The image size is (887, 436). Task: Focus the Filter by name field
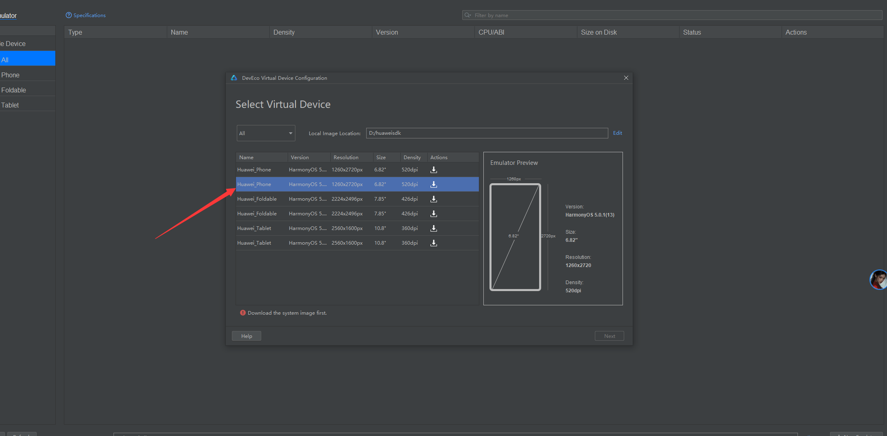tap(672, 15)
